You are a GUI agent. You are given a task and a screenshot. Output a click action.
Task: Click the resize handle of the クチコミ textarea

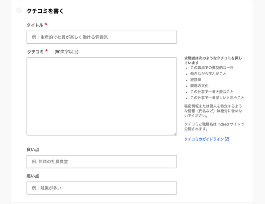pos(175,134)
